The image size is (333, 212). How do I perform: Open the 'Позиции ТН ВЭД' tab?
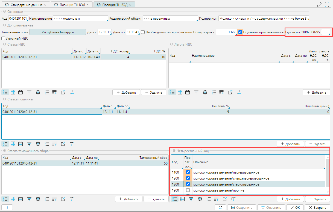71,5
